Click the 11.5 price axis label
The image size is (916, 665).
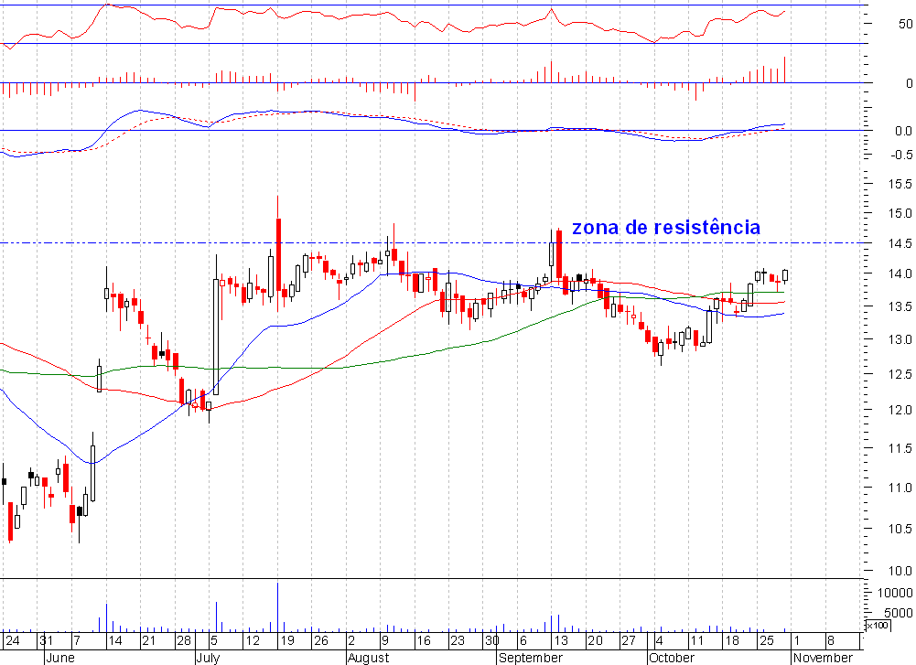[x=900, y=449]
